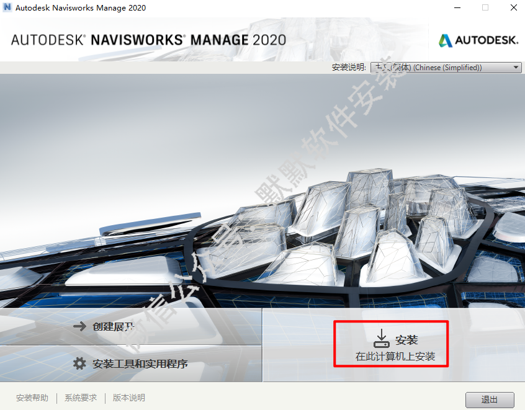Click the 退出 exit button
Viewport: 525px width, 410px height.
coord(490,399)
